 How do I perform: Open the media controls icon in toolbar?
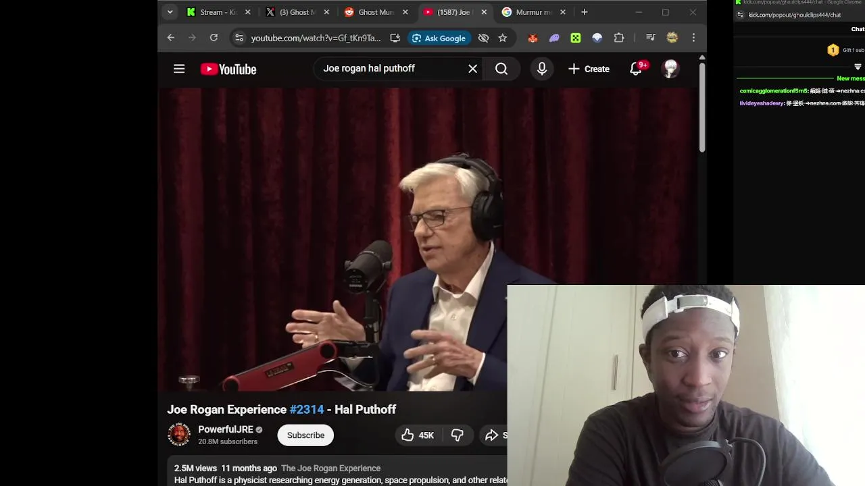650,38
